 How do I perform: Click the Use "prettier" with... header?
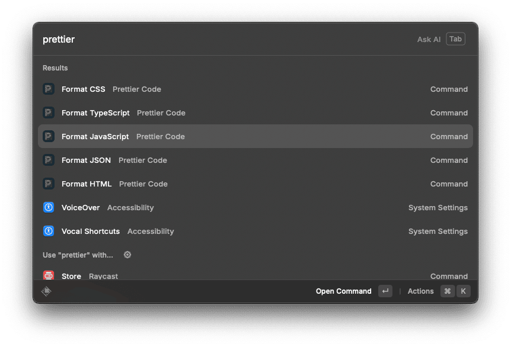78,255
